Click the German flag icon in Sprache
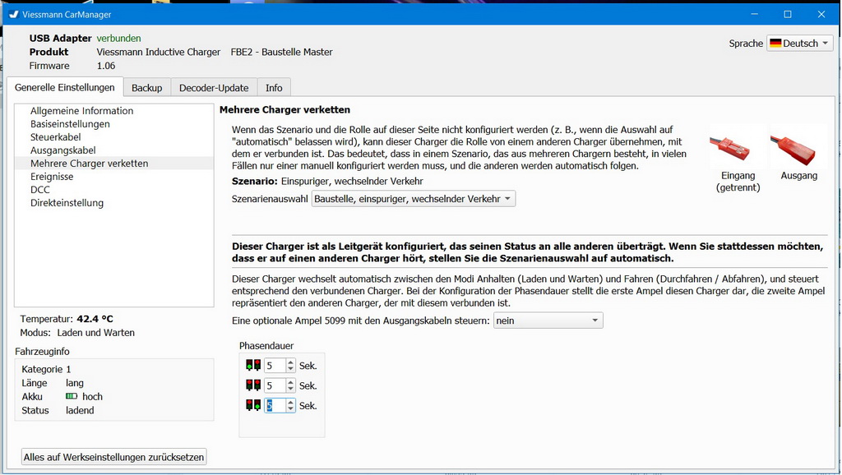This screenshot has height=475, width=842. [775, 44]
